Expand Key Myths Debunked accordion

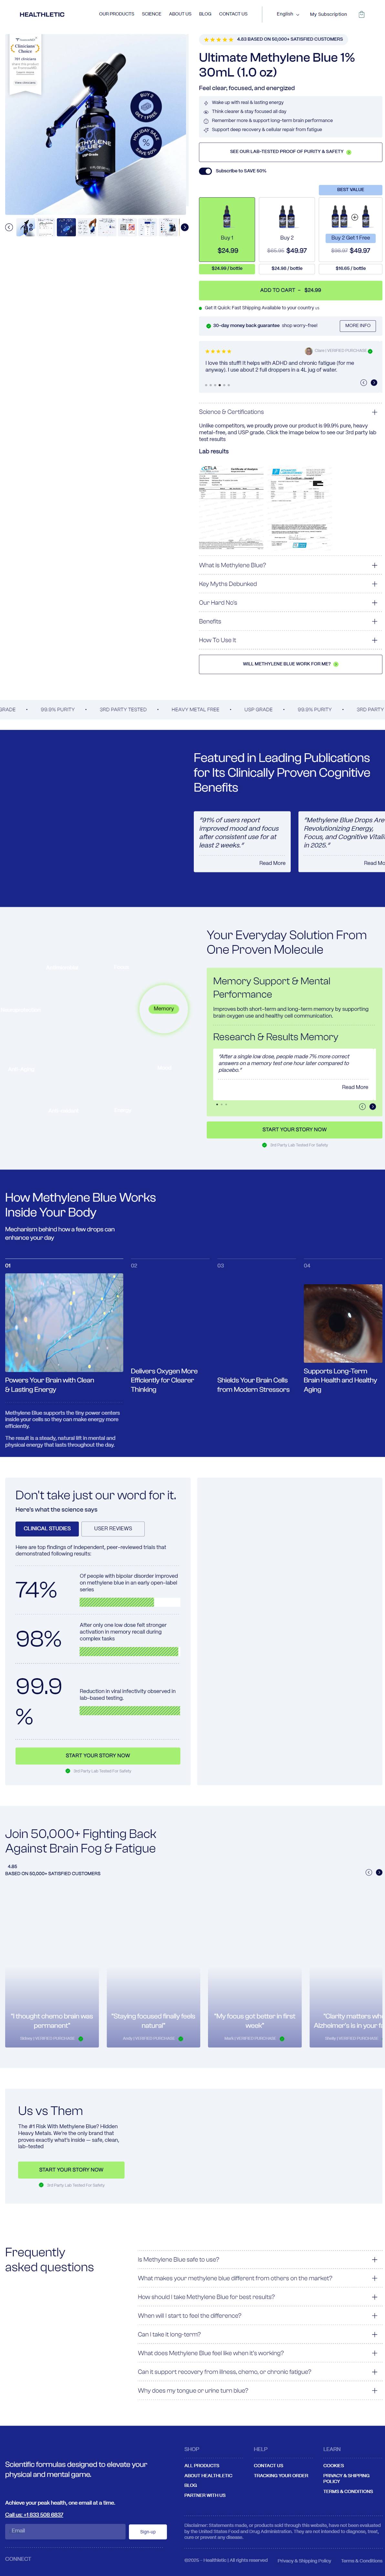click(x=290, y=584)
